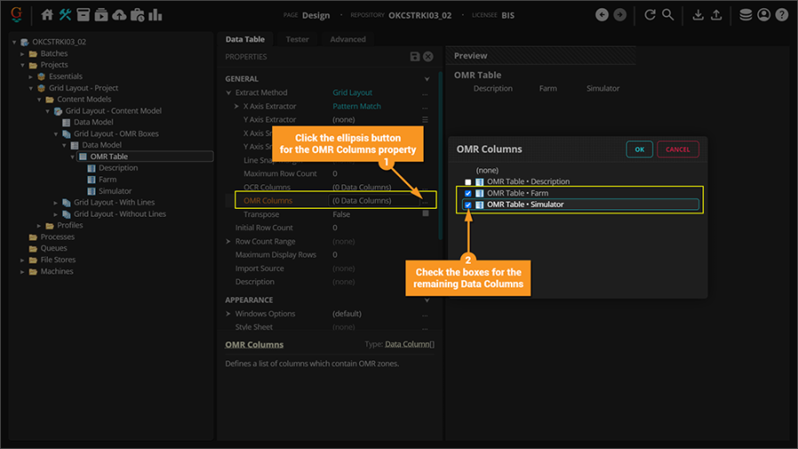Click the magnifying glass search icon

pyautogui.click(x=668, y=15)
